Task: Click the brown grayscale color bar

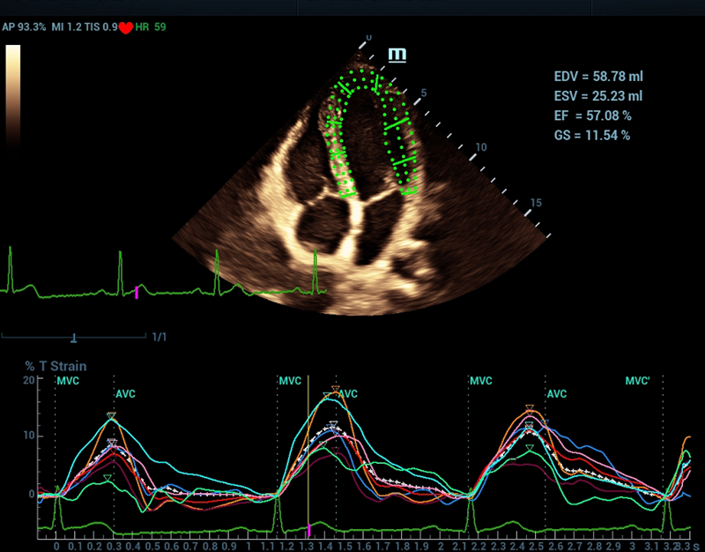Action: [13, 94]
